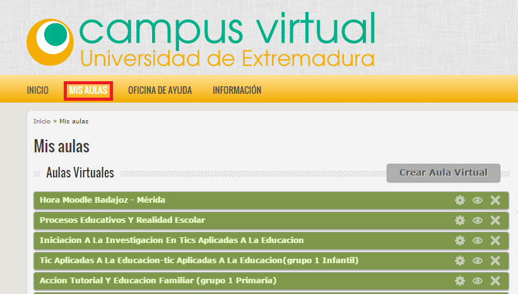This screenshot has height=294, width=518.
Task: Open the Inicio menu item
Action: (x=37, y=91)
